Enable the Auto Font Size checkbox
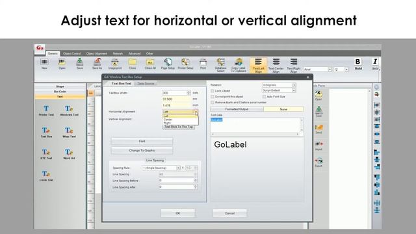Screen dimensions: 416x234 click(x=264, y=97)
